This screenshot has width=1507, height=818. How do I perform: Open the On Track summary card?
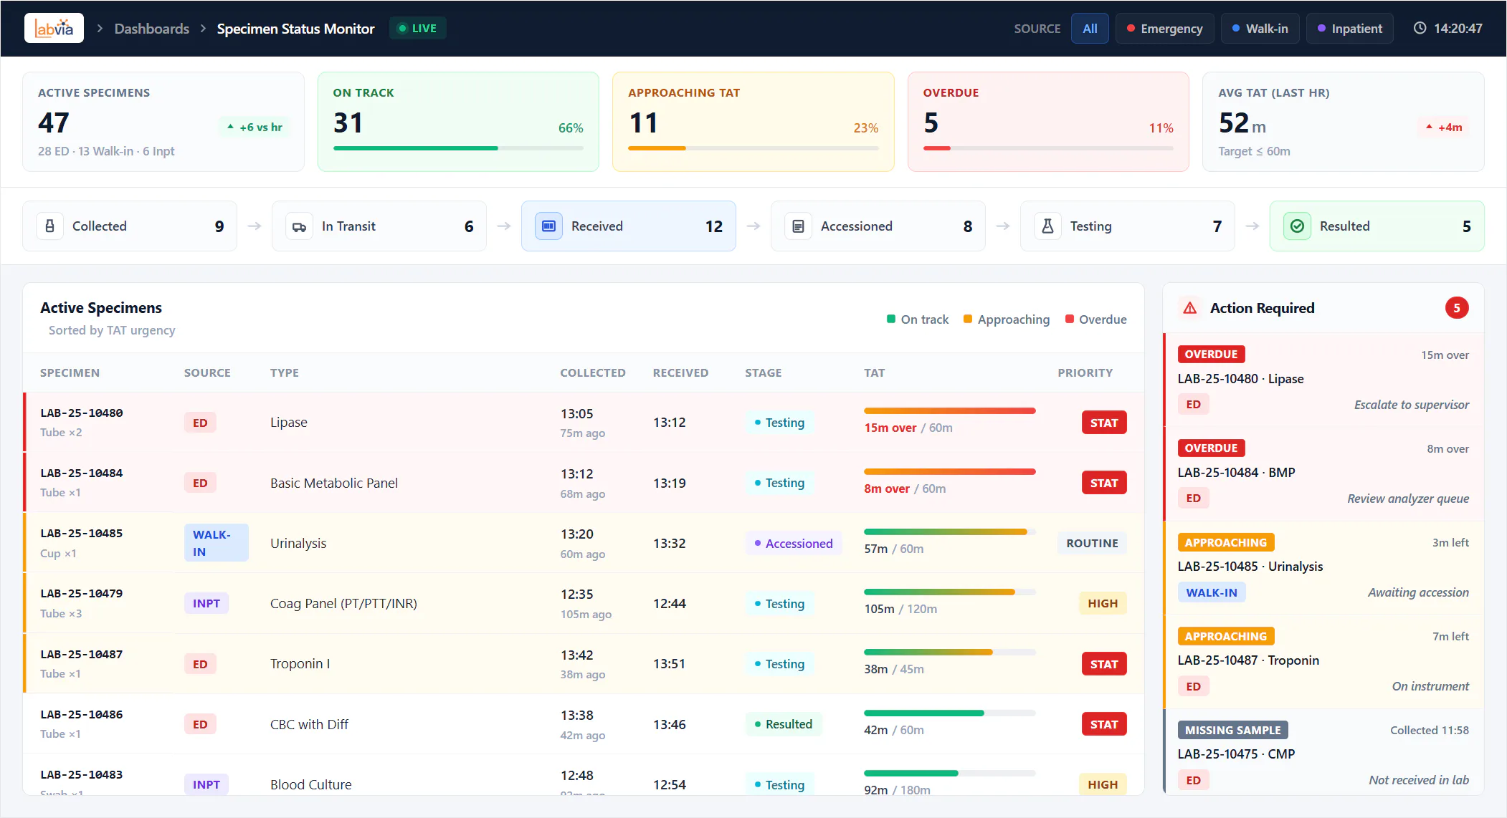click(x=458, y=122)
